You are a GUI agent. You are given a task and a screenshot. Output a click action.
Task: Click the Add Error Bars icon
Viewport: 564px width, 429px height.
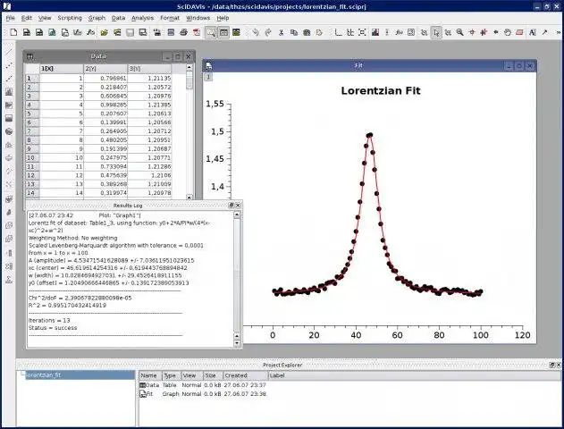(x=387, y=32)
